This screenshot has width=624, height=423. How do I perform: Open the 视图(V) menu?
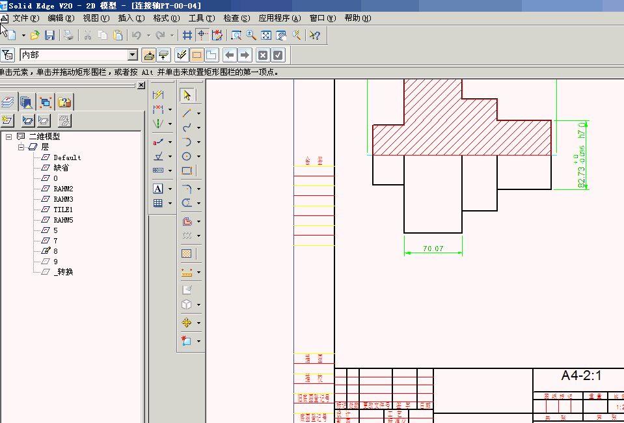[96, 18]
